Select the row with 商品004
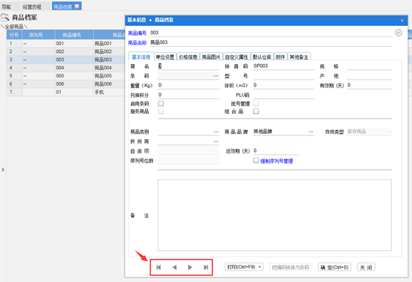This screenshot has height=282, width=412. [65, 68]
